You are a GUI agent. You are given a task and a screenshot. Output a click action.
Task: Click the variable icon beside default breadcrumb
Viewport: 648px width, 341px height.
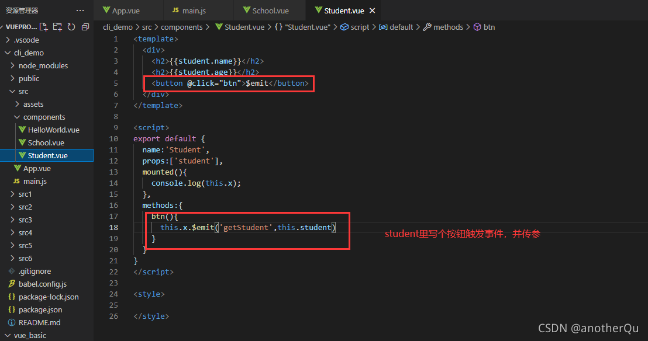click(x=383, y=27)
